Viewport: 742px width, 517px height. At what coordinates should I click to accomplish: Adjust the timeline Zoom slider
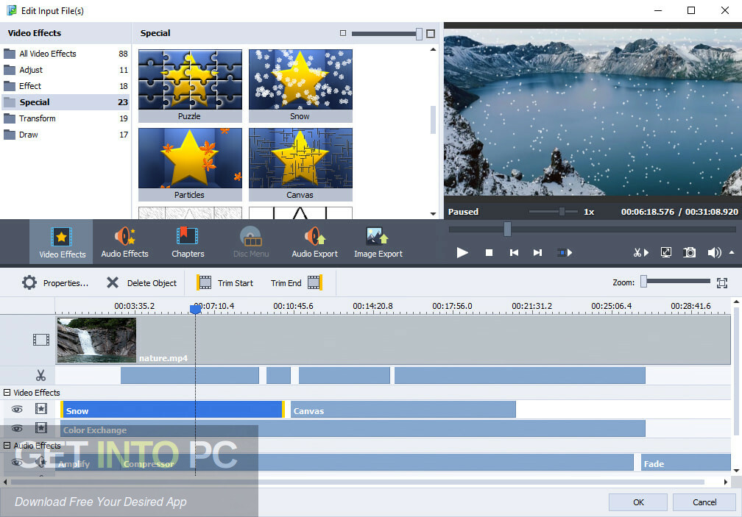pyautogui.click(x=643, y=282)
